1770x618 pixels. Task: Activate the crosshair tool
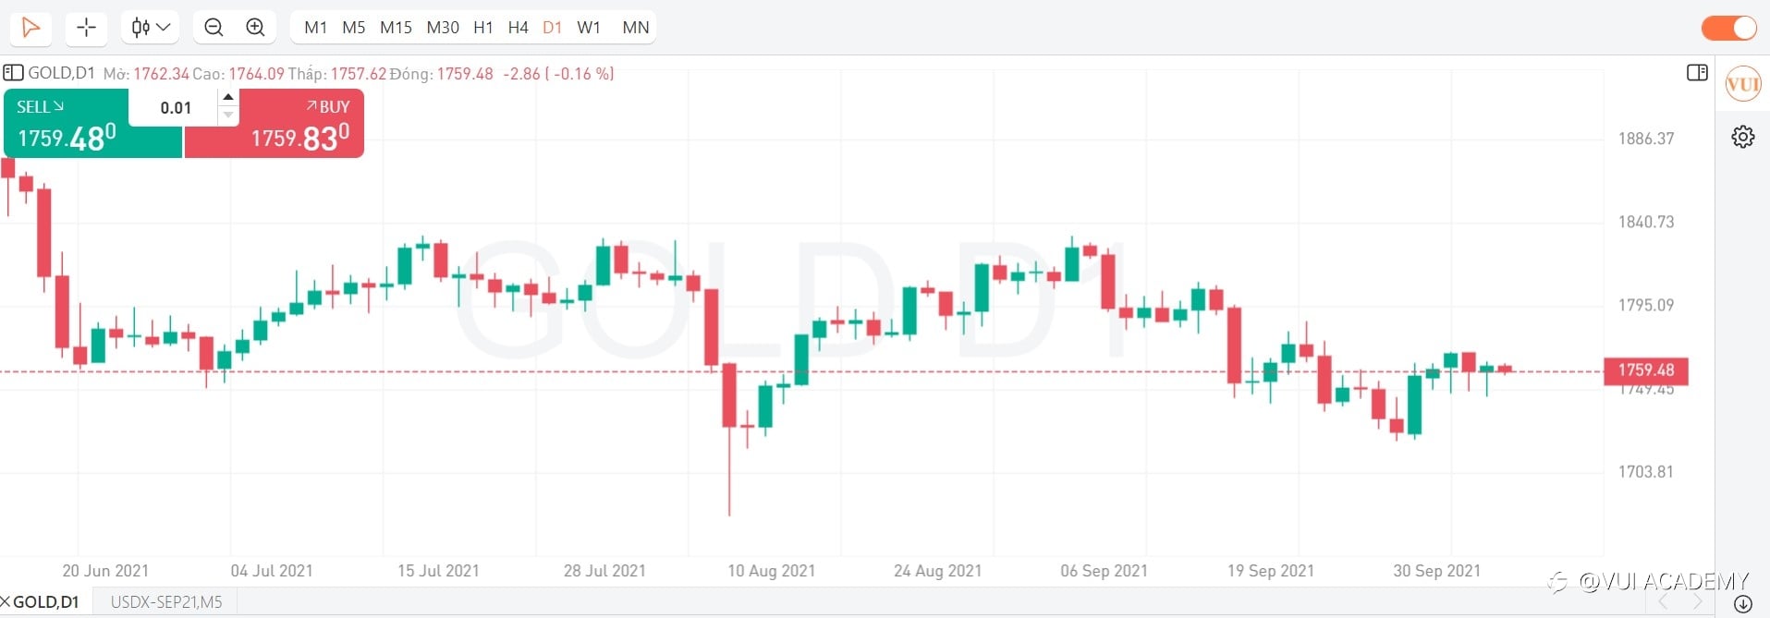[x=86, y=28]
